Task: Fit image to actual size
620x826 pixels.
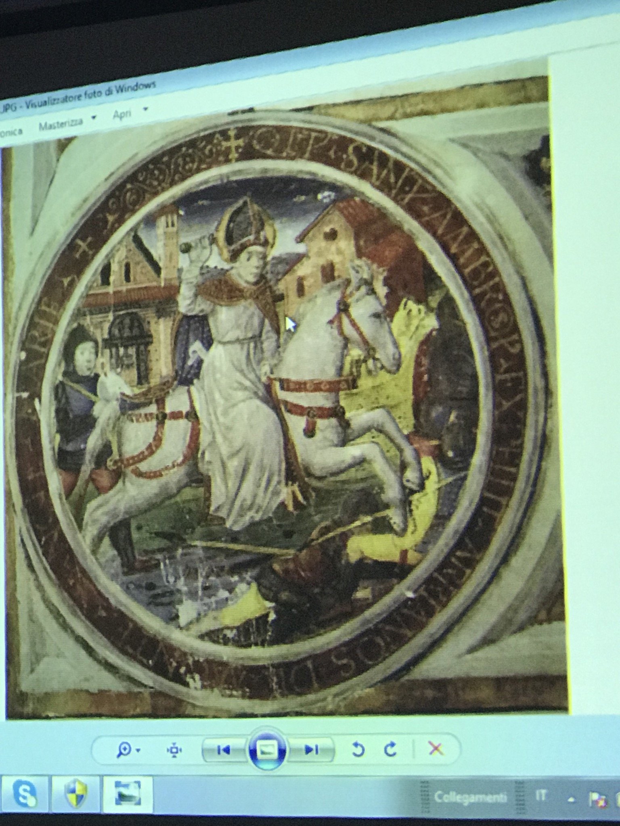Action: [174, 750]
